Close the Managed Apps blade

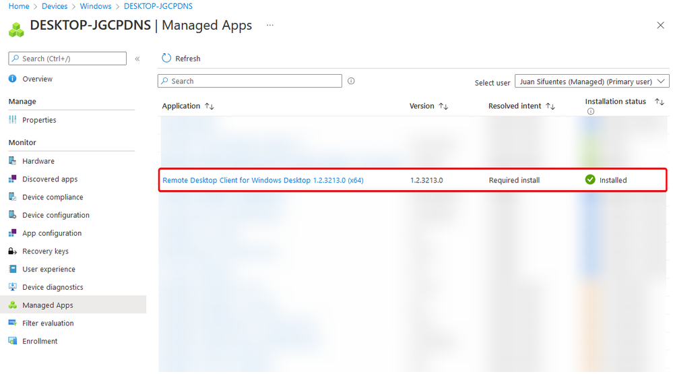660,26
